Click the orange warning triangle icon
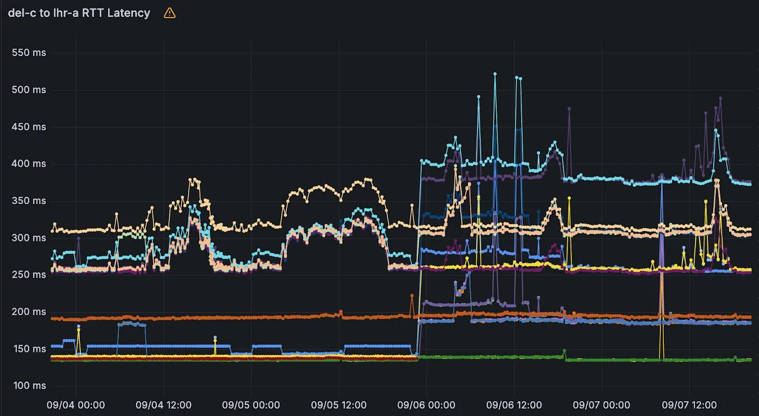759x416 pixels. point(169,13)
